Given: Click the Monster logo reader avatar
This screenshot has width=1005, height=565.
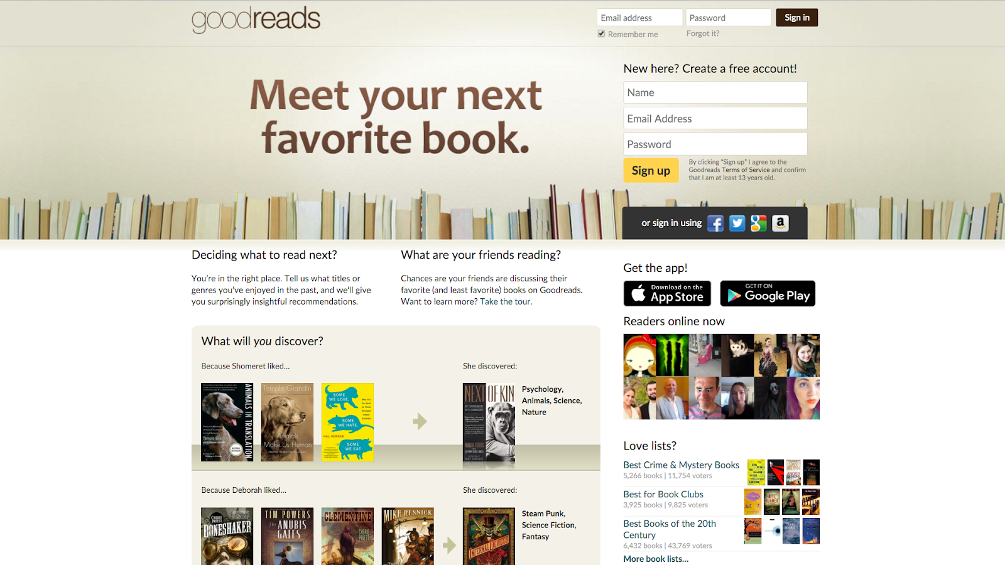Looking at the screenshot, I should coord(672,355).
